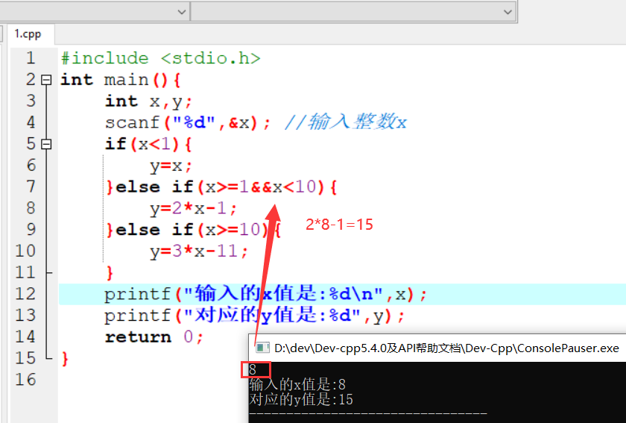Image resolution: width=626 pixels, height=423 pixels.
Task: Click console output 输入的x值是:8
Action: [297, 385]
